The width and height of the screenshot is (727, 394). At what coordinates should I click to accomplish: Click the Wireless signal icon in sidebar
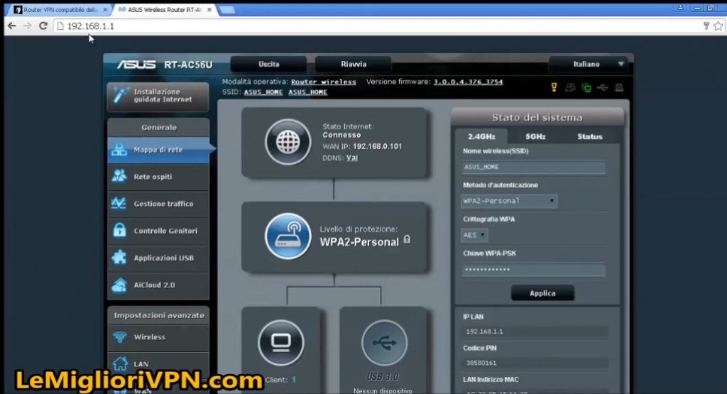point(119,337)
